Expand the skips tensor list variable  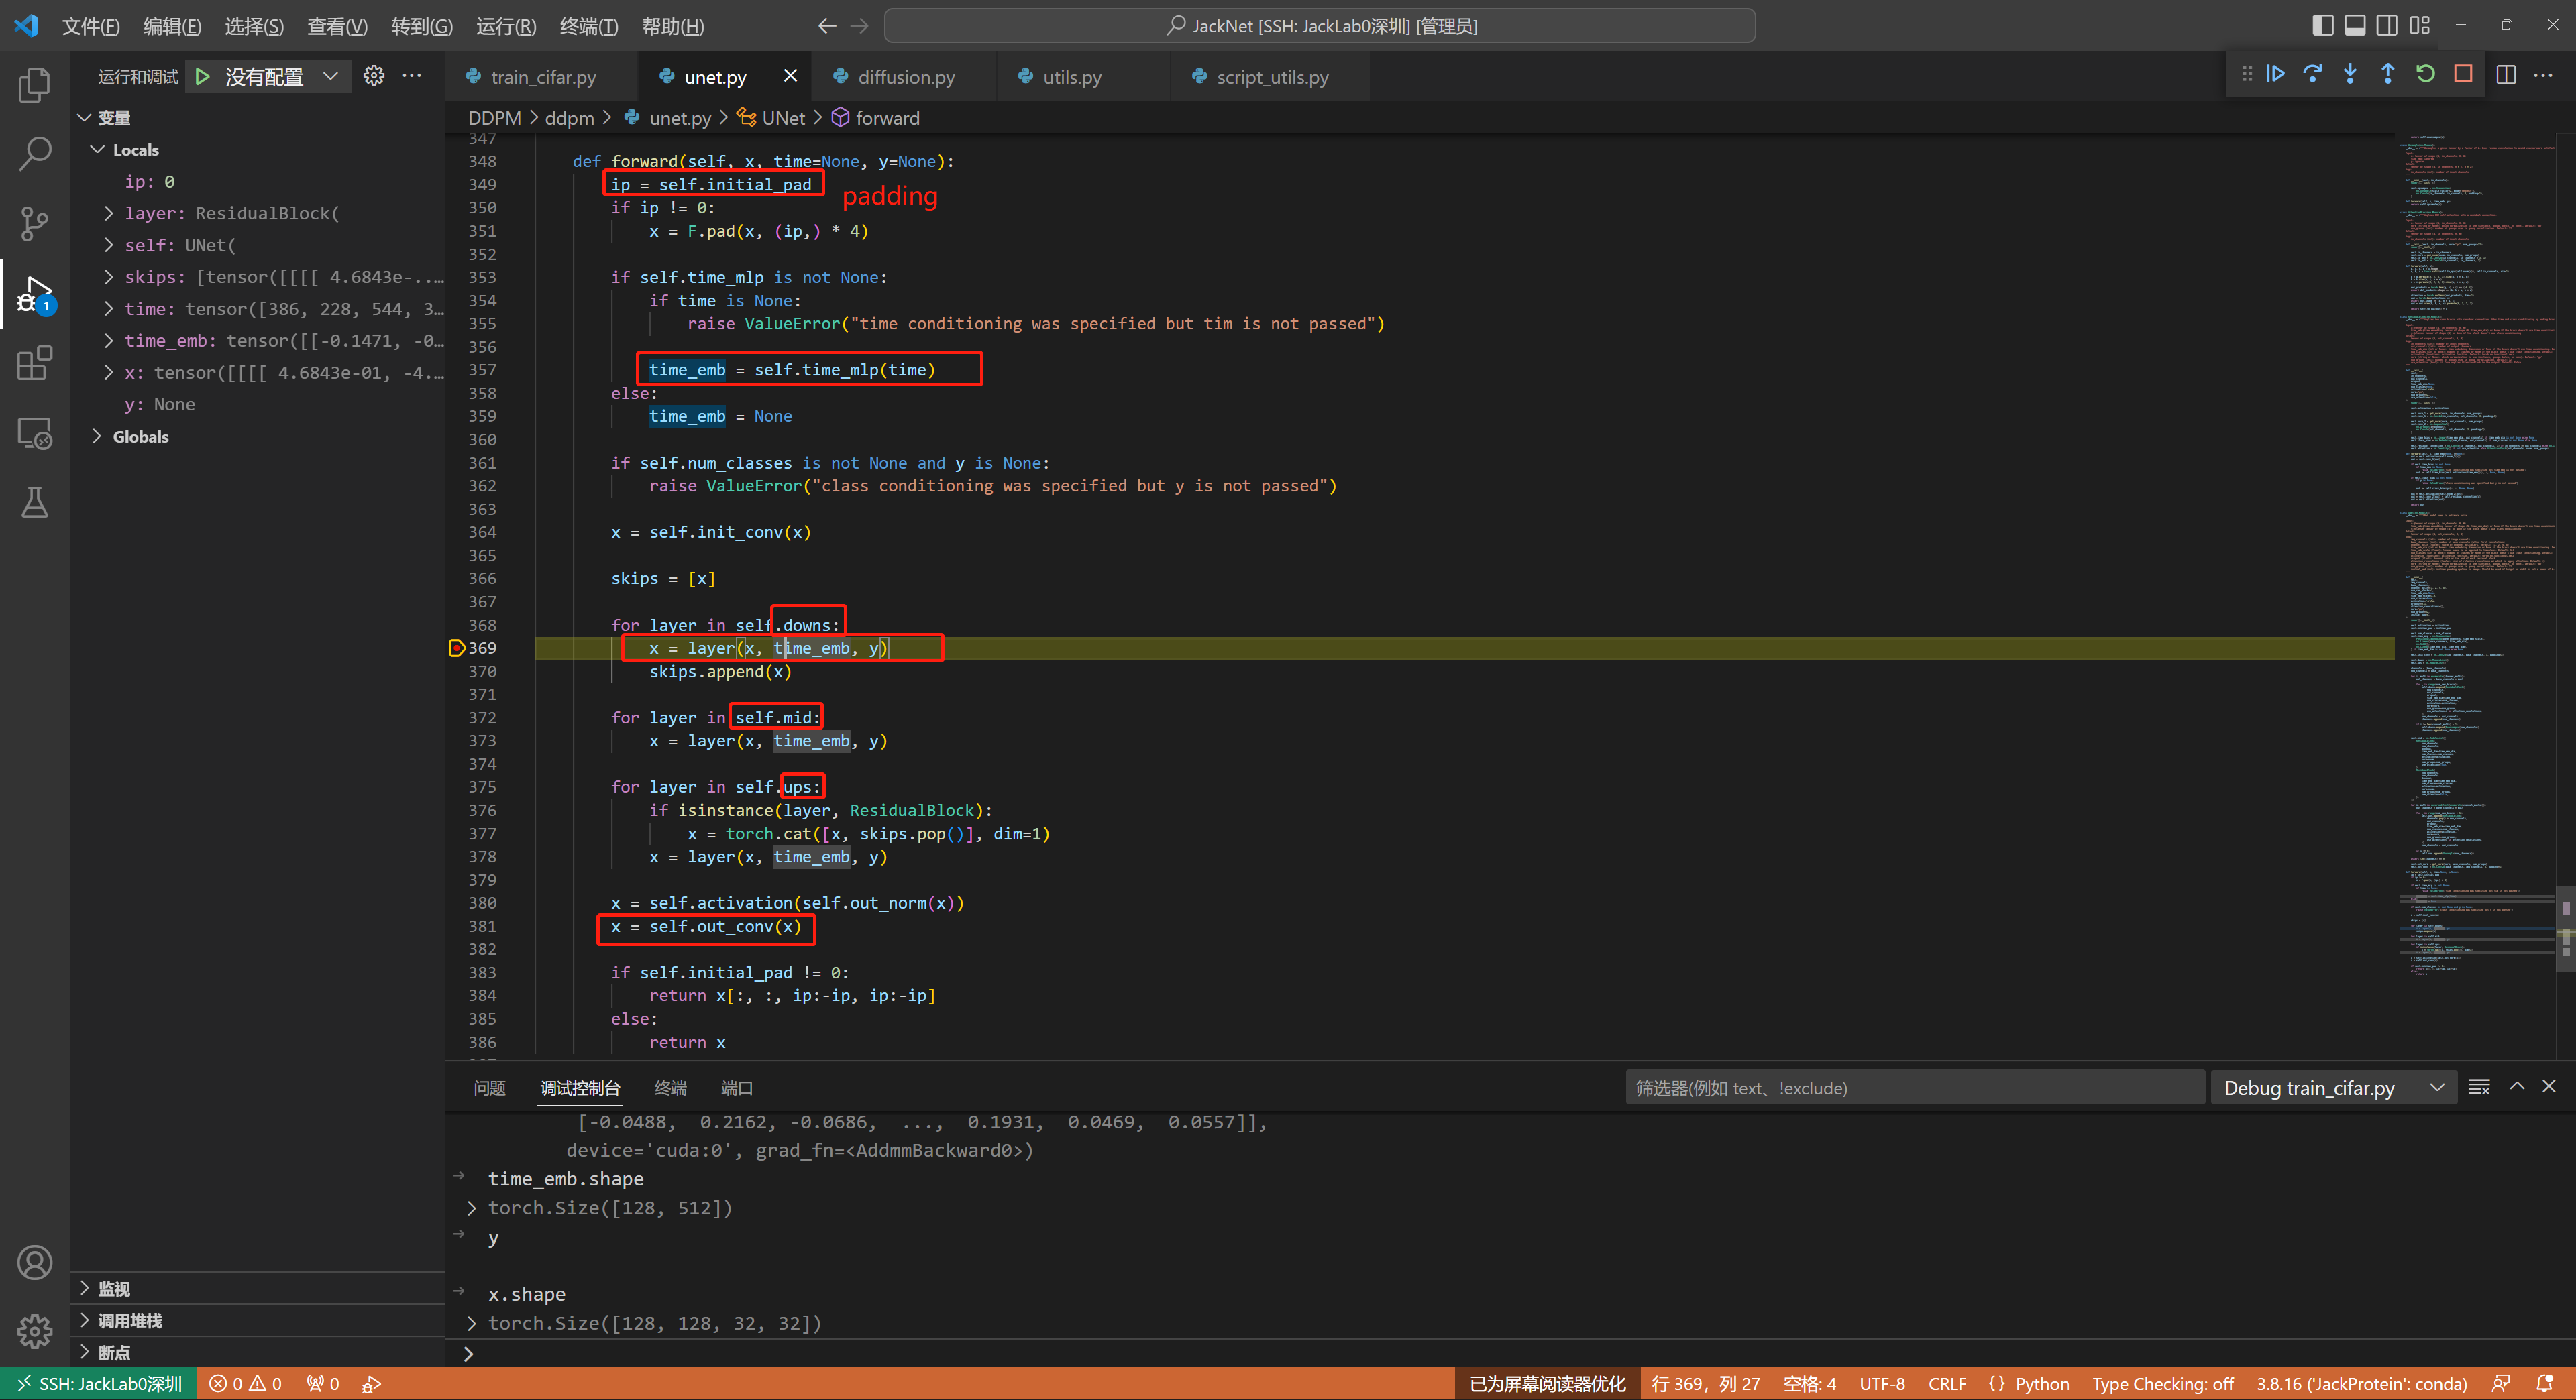pos(108,277)
